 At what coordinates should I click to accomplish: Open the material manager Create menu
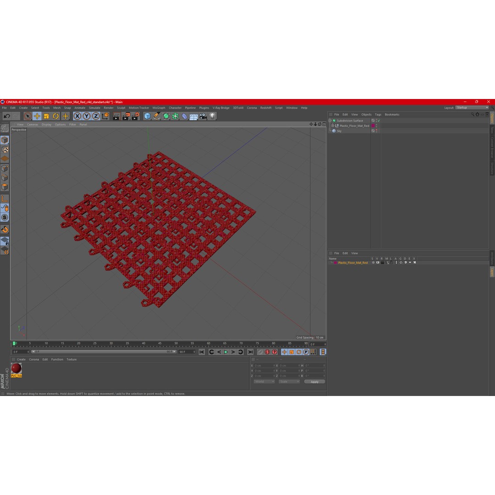click(x=21, y=359)
